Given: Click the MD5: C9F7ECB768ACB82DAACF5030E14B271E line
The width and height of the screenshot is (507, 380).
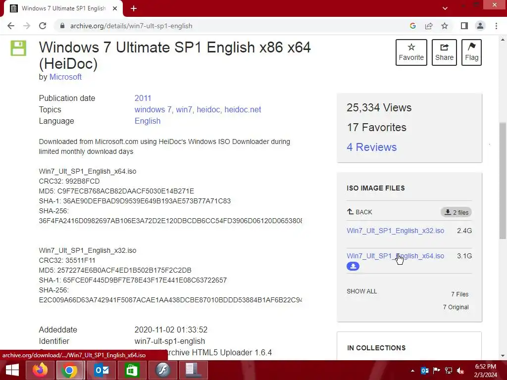Looking at the screenshot, I should [116, 191].
